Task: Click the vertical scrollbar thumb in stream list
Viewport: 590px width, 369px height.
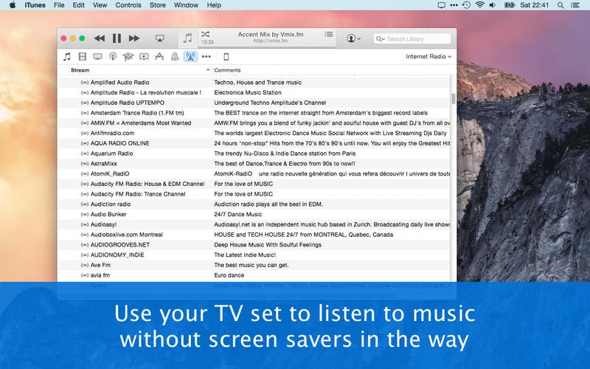Action: pyautogui.click(x=454, y=98)
